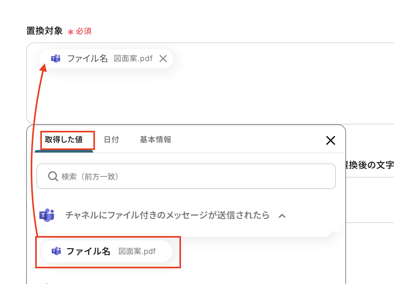Screen dimensions: 394x284
Task: Click the ファイル名 label in the selected chip
Action: click(87, 59)
